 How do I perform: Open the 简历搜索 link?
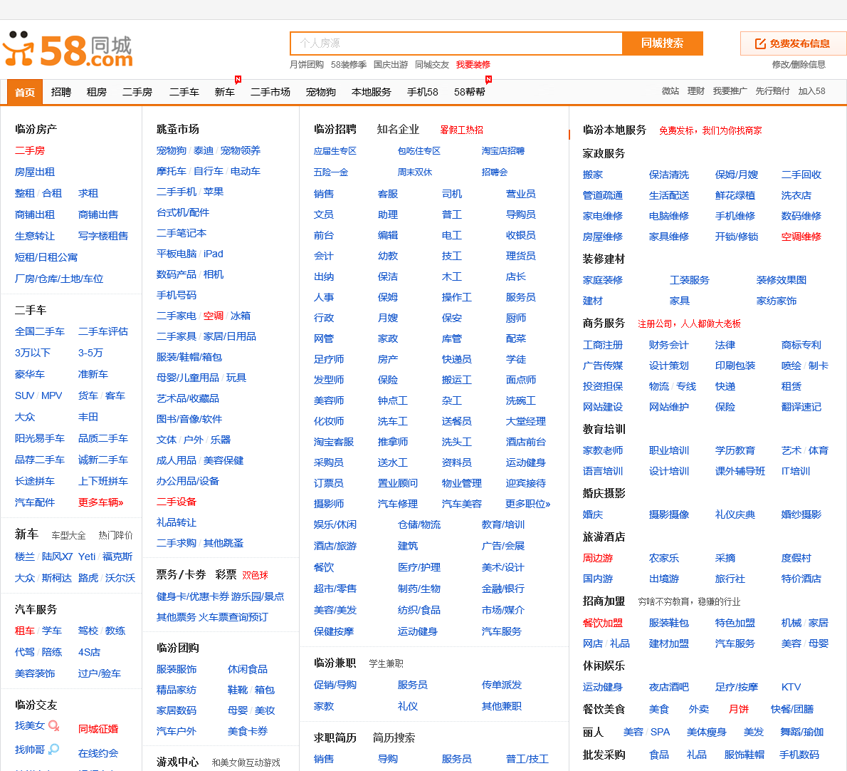click(394, 738)
